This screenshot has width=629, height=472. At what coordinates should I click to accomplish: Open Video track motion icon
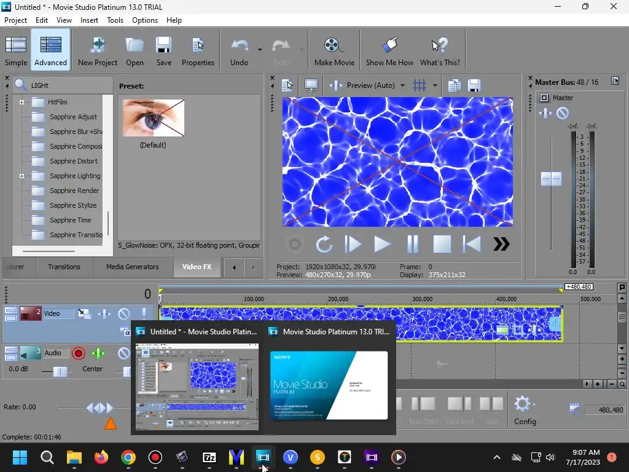point(84,313)
